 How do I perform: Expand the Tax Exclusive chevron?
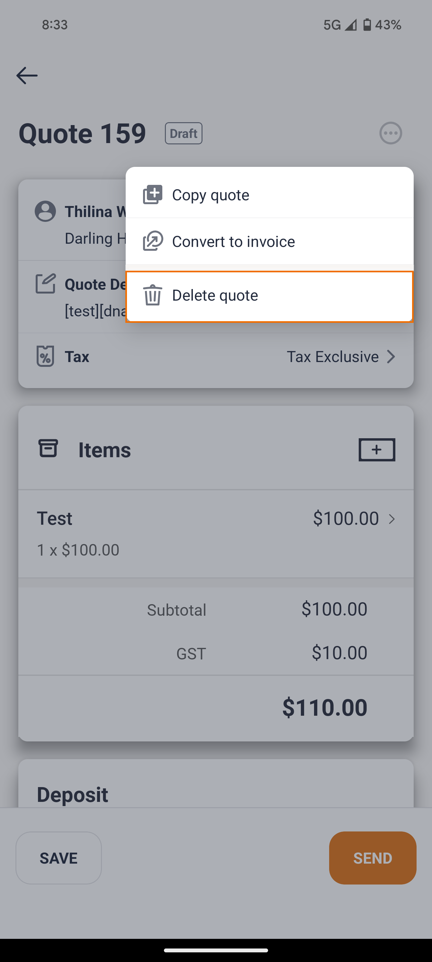[x=391, y=357]
